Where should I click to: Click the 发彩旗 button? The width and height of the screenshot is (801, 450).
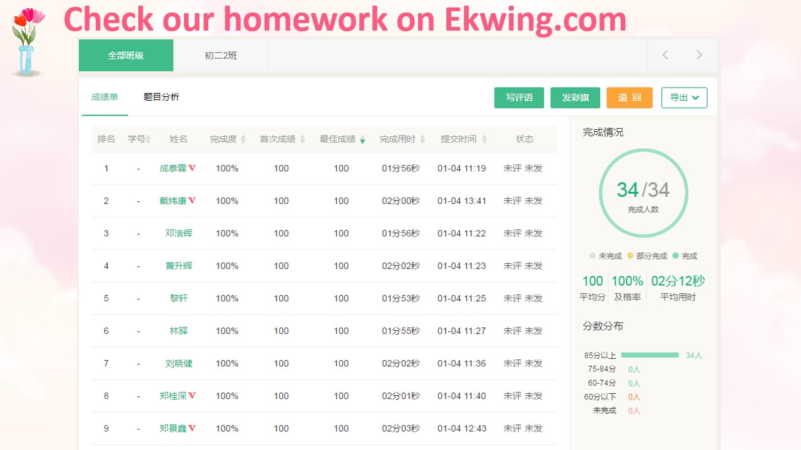575,97
